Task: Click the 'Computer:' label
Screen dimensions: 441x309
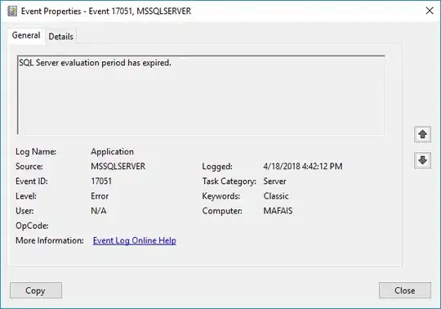Action: coord(222,211)
